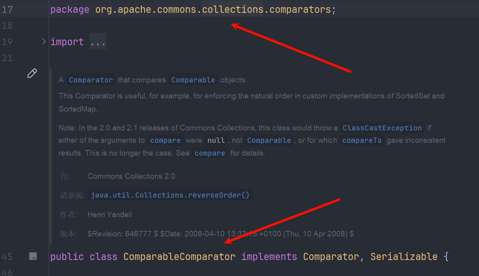Place the cursor on the package keyword
Screen dimensions: 479x276
coord(70,10)
